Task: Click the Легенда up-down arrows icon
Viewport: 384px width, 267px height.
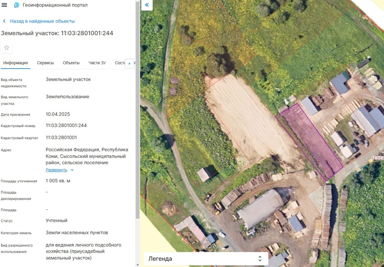Action: 260,259
